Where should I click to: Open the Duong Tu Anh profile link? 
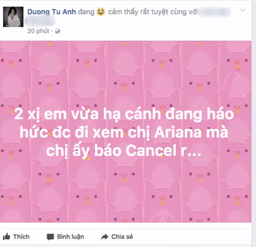52,12
